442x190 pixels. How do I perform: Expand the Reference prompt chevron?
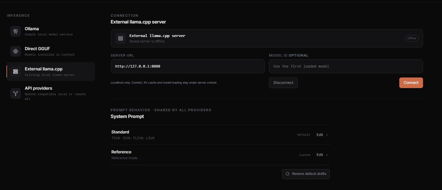coord(327,155)
